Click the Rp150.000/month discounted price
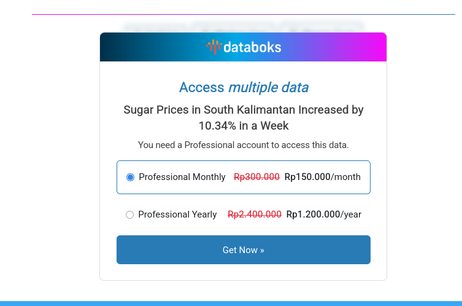The image size is (462, 306). coord(322,177)
